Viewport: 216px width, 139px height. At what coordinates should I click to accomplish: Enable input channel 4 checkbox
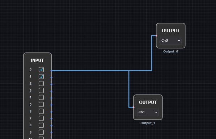coord(41,97)
